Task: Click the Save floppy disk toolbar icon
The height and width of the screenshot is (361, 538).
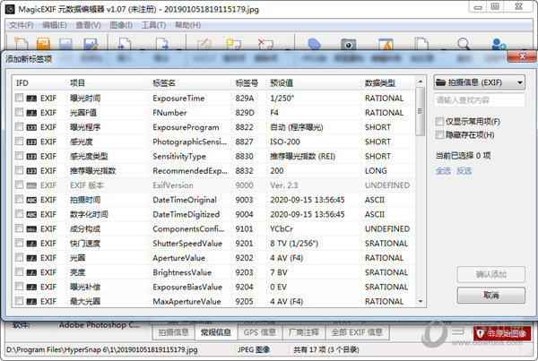Action: (65, 44)
